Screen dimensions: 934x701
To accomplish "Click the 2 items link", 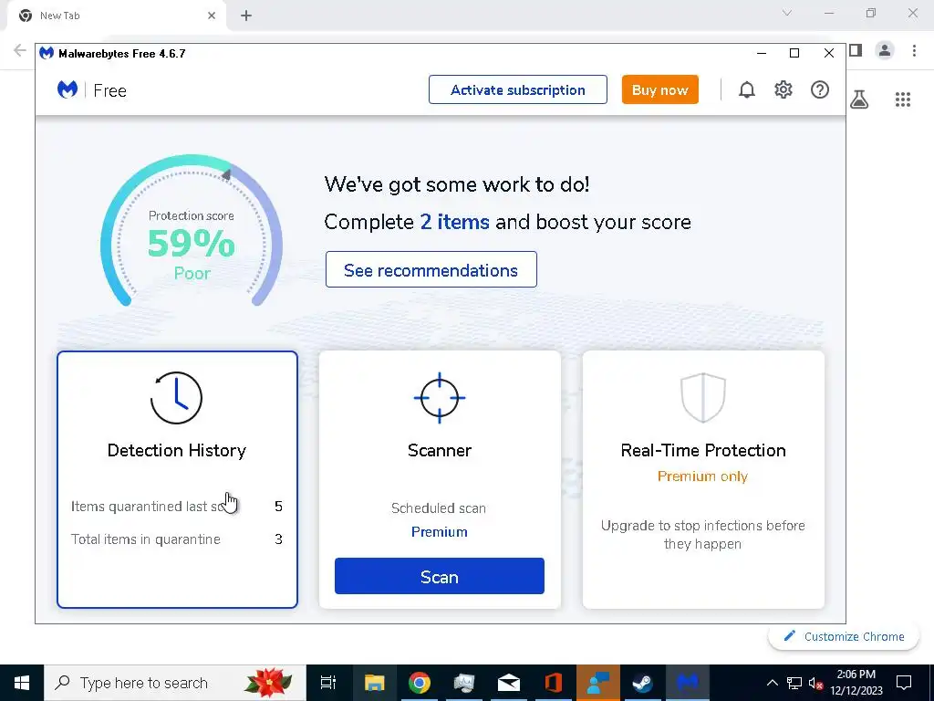I will click(x=454, y=222).
